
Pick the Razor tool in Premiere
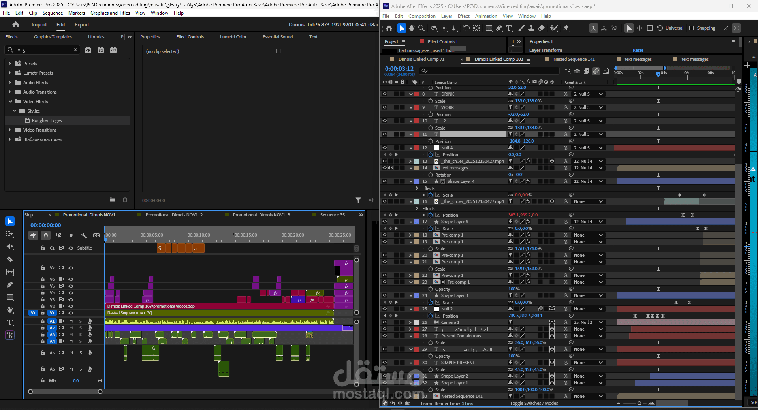click(x=10, y=259)
